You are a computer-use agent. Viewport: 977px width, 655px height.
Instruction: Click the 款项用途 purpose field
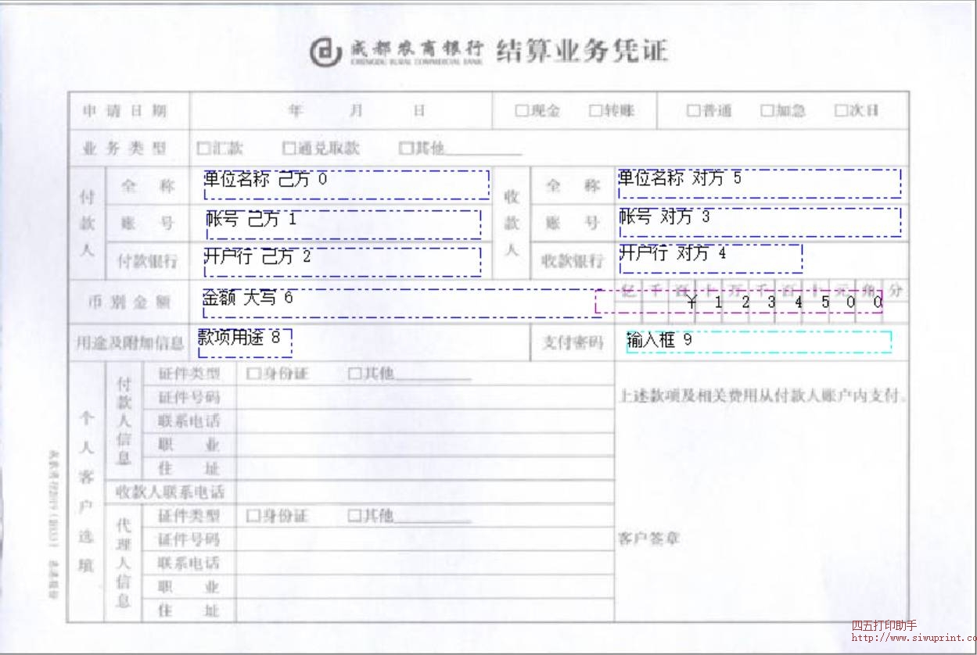pos(245,339)
